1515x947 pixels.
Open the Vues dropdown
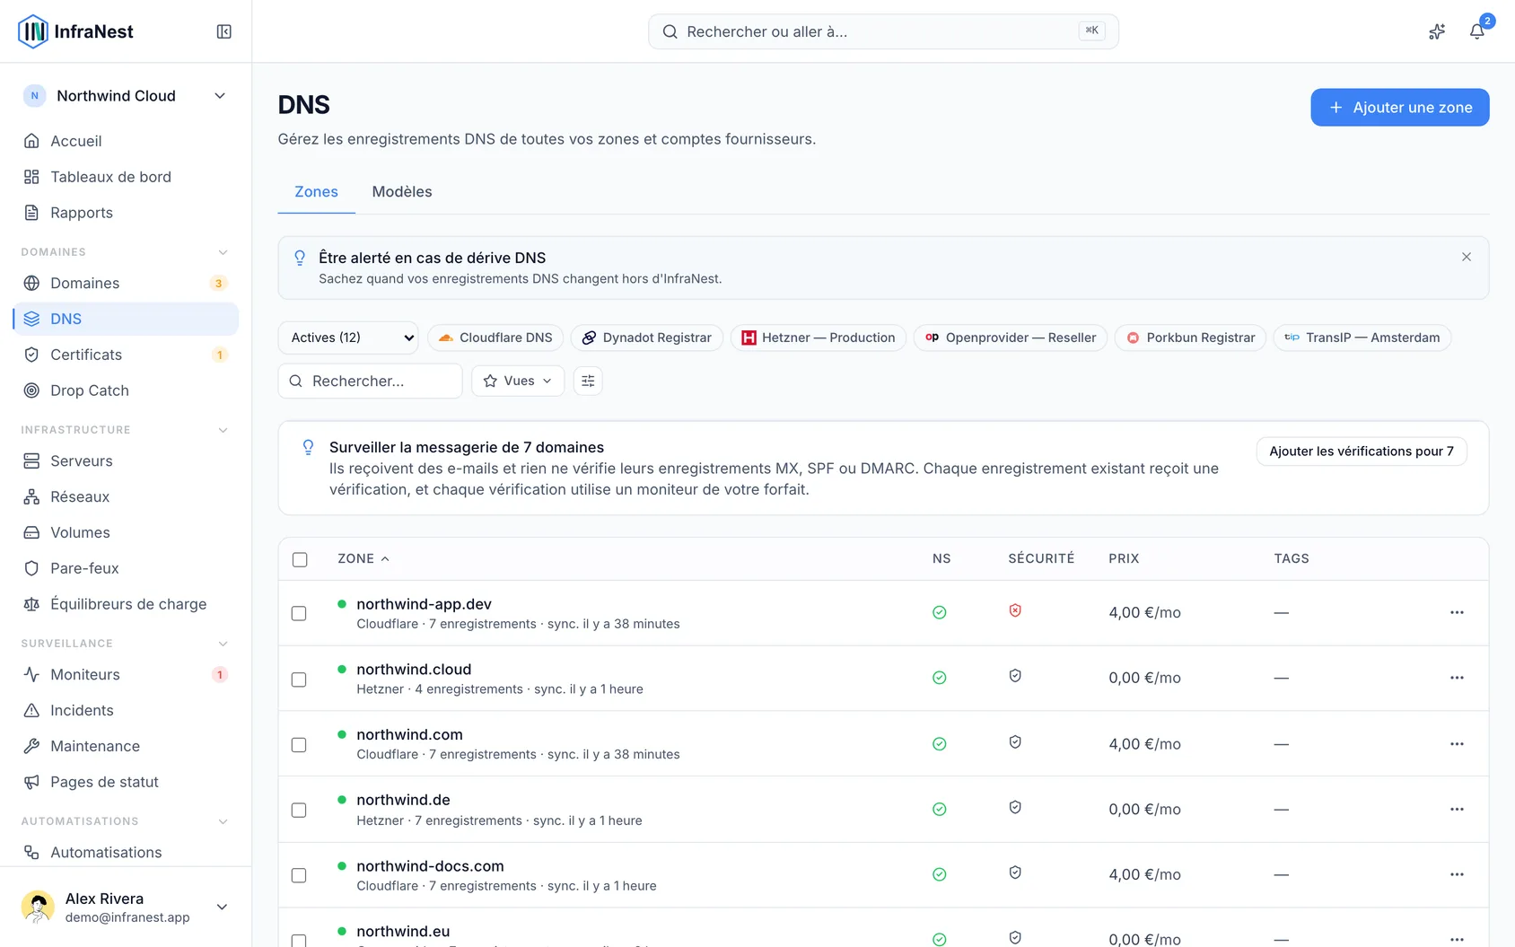[x=518, y=381]
